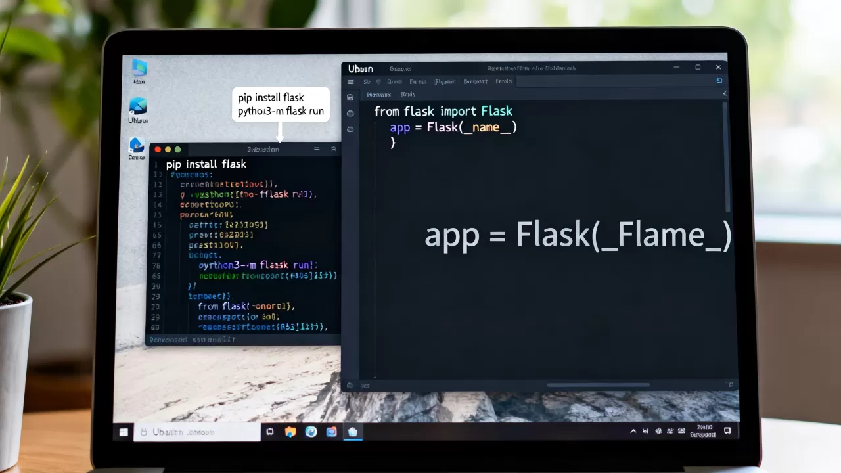Click the taskbar search box
The width and height of the screenshot is (841, 473).
click(197, 432)
